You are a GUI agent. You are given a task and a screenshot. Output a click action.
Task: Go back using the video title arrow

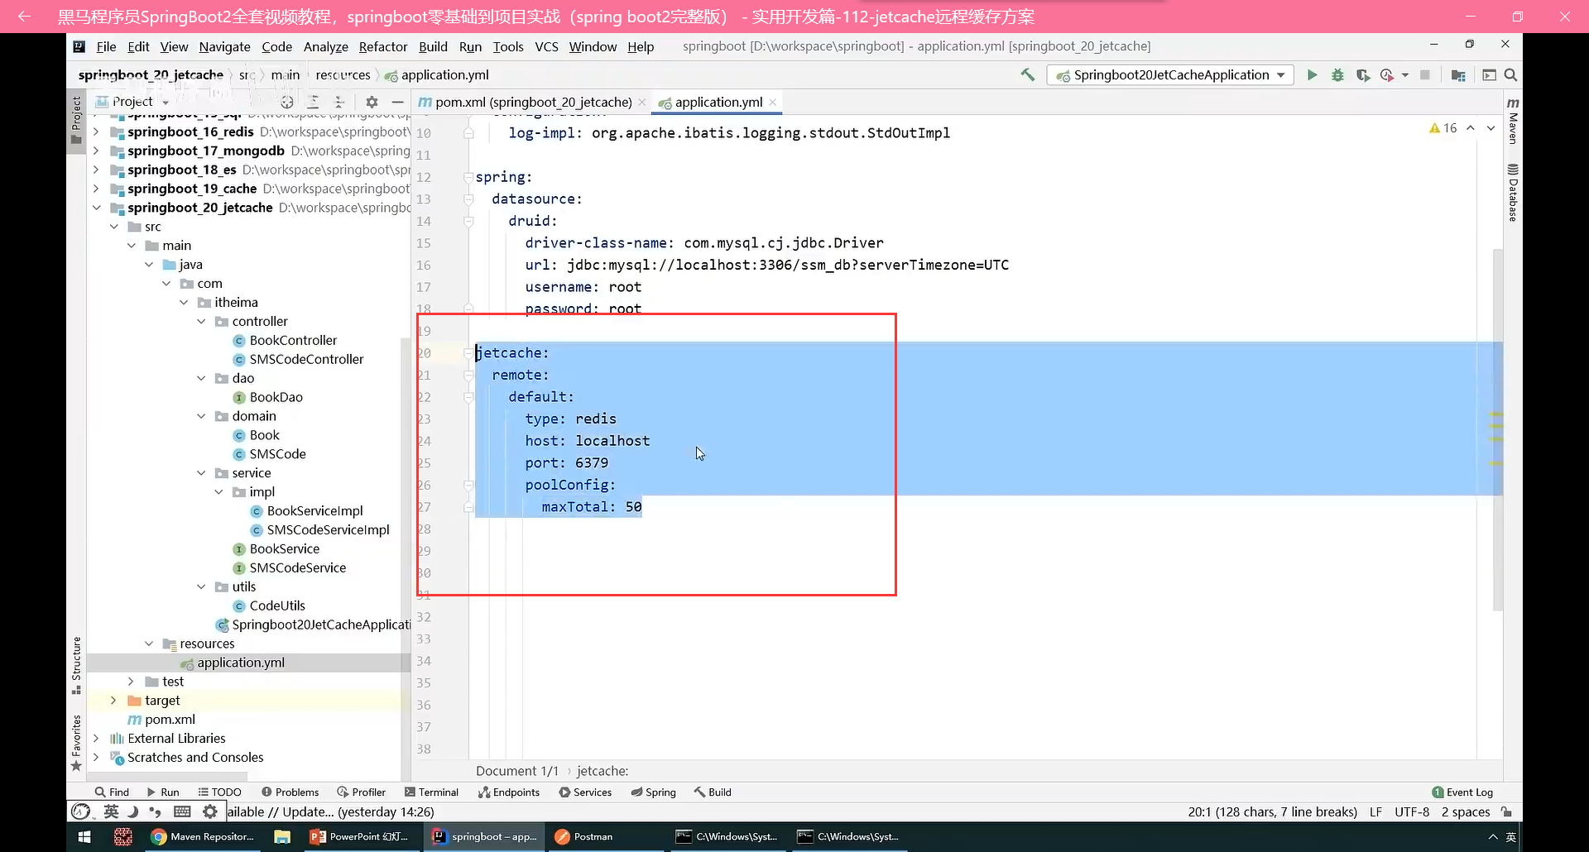point(24,17)
